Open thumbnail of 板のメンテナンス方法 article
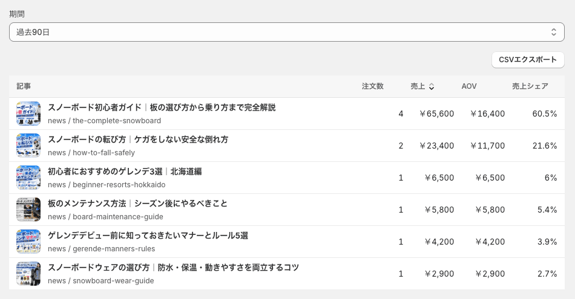Screen dimensions: 575x299 pos(28,210)
